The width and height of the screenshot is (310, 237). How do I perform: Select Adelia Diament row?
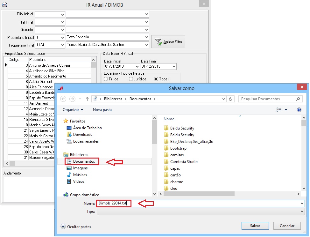coord(49,81)
